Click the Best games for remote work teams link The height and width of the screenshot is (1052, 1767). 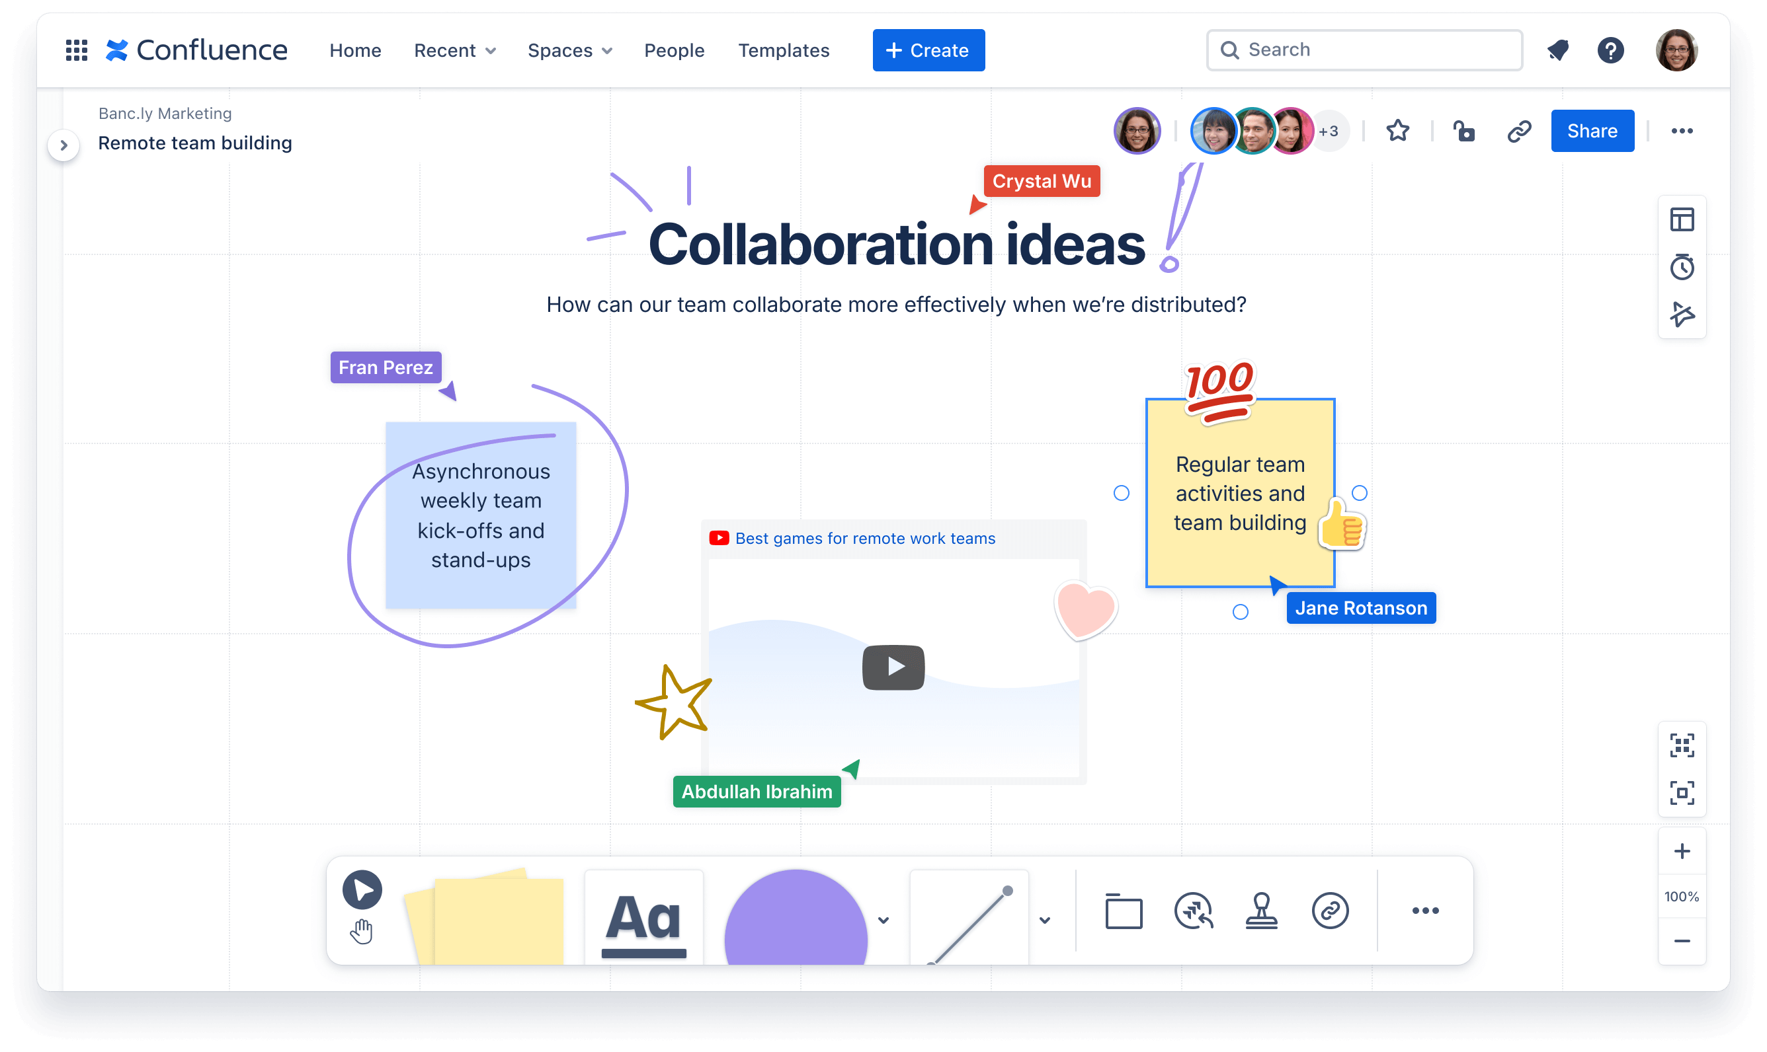click(866, 539)
